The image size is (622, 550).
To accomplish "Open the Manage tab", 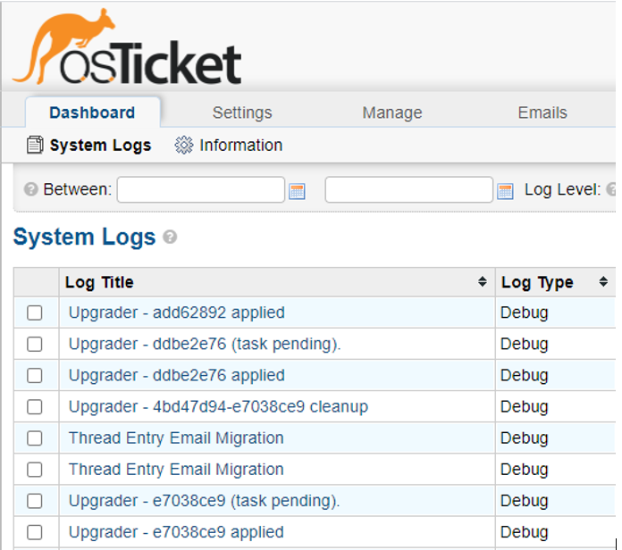I will (392, 112).
